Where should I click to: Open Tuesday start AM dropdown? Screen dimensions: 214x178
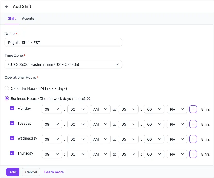point(100,124)
